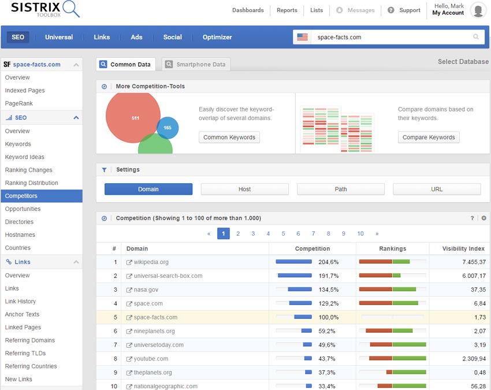Click the SEO bar-chart icon in sidebar
Viewport: 491px width, 390px height.
coord(9,117)
